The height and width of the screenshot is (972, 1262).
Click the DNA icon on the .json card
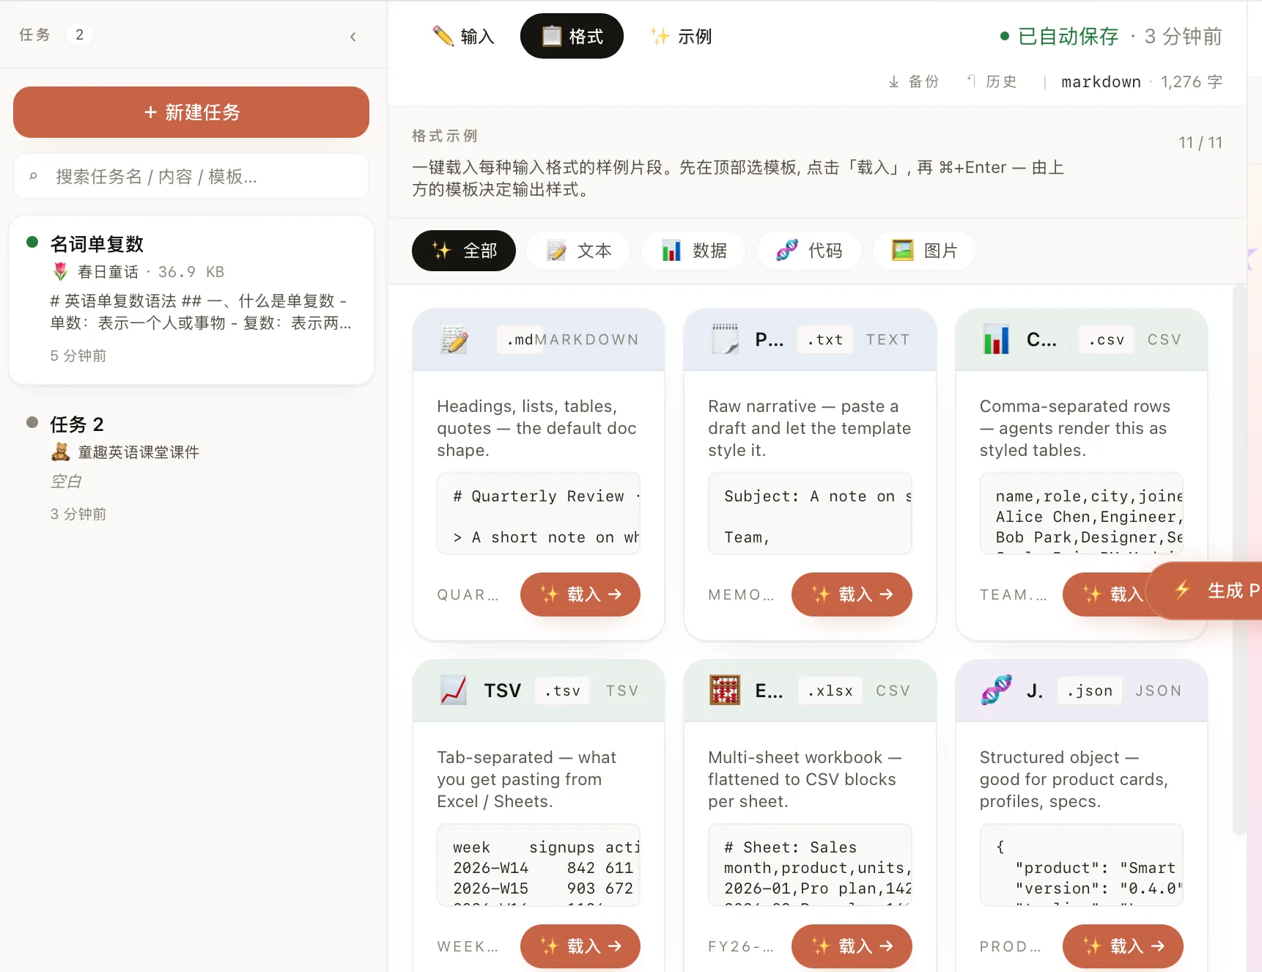(x=997, y=690)
